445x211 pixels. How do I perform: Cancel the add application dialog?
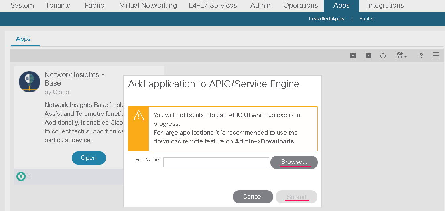pyautogui.click(x=253, y=197)
